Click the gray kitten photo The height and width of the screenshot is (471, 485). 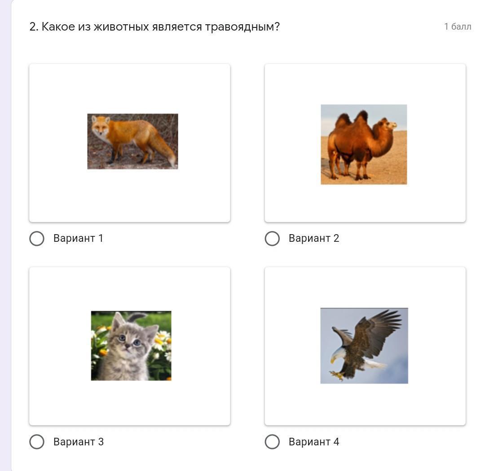pos(131,346)
